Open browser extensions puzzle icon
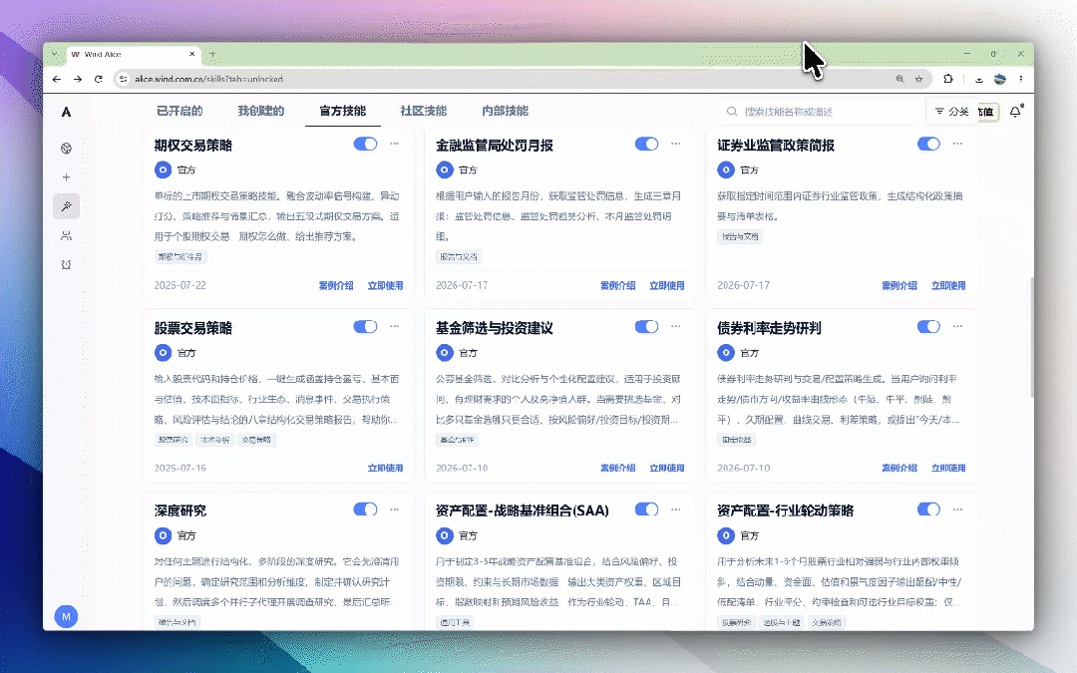Screen dimensions: 1077x673 [948, 79]
